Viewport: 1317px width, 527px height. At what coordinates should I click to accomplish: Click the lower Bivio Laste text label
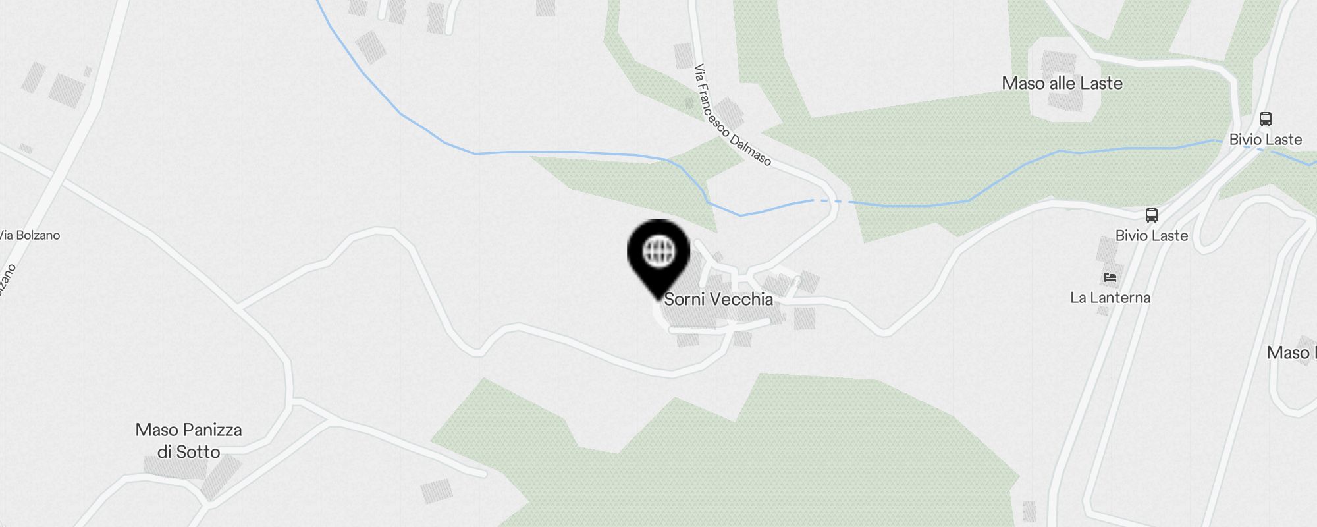point(1152,236)
